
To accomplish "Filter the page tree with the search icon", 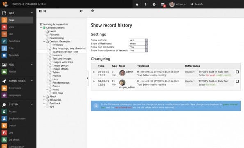I will click(45, 11).
